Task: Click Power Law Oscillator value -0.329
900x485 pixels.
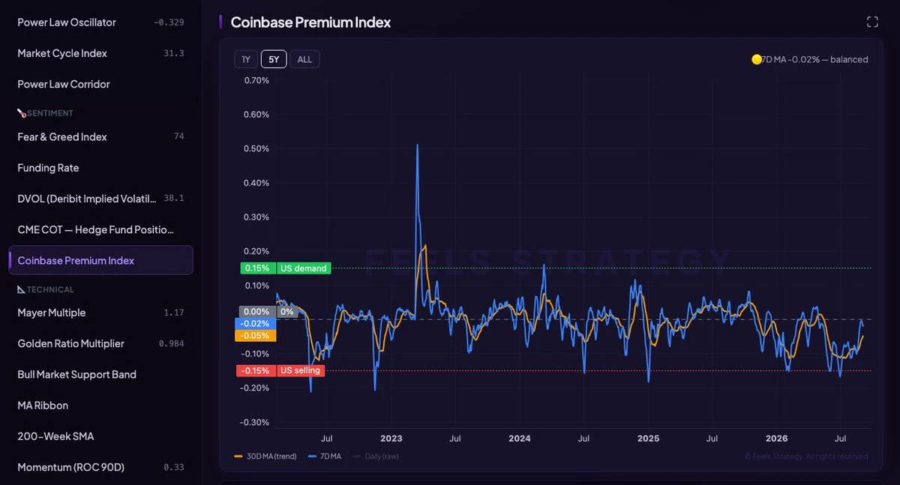Action: point(169,22)
